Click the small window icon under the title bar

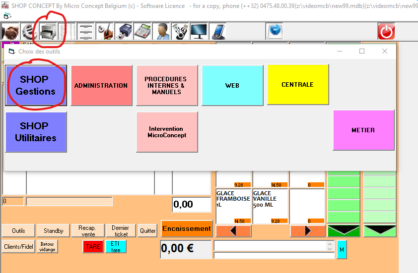tap(7, 16)
